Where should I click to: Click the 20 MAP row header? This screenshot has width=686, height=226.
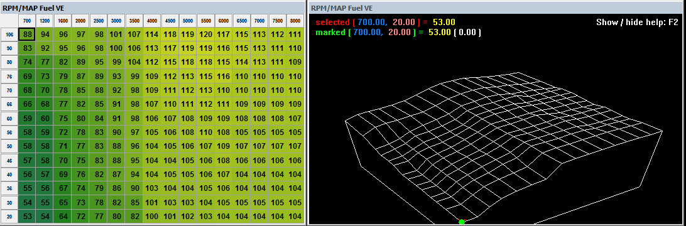click(9, 216)
